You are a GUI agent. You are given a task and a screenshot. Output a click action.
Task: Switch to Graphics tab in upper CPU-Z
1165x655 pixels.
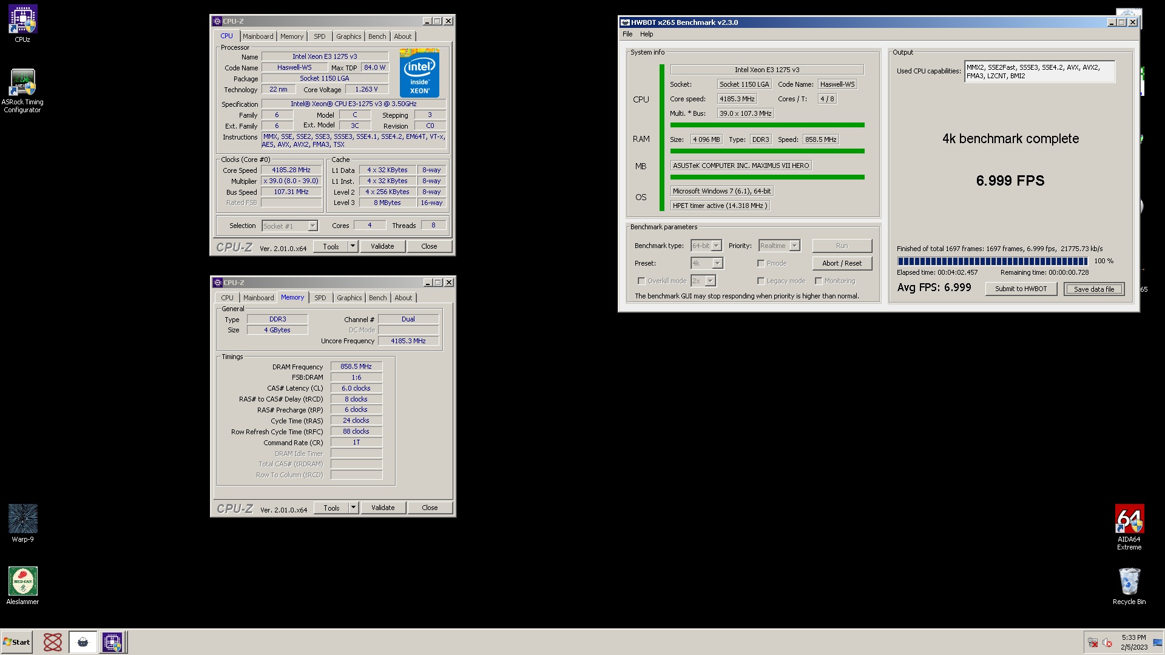click(349, 36)
